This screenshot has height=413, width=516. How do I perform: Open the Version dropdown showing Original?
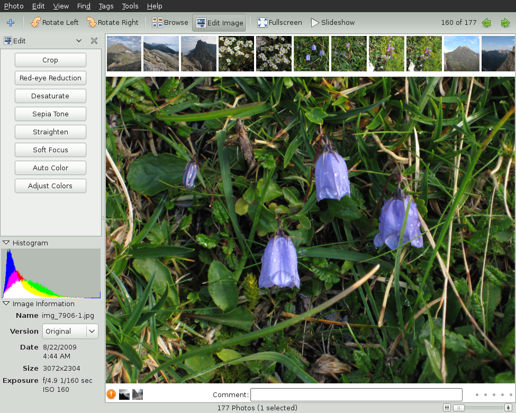[70, 331]
